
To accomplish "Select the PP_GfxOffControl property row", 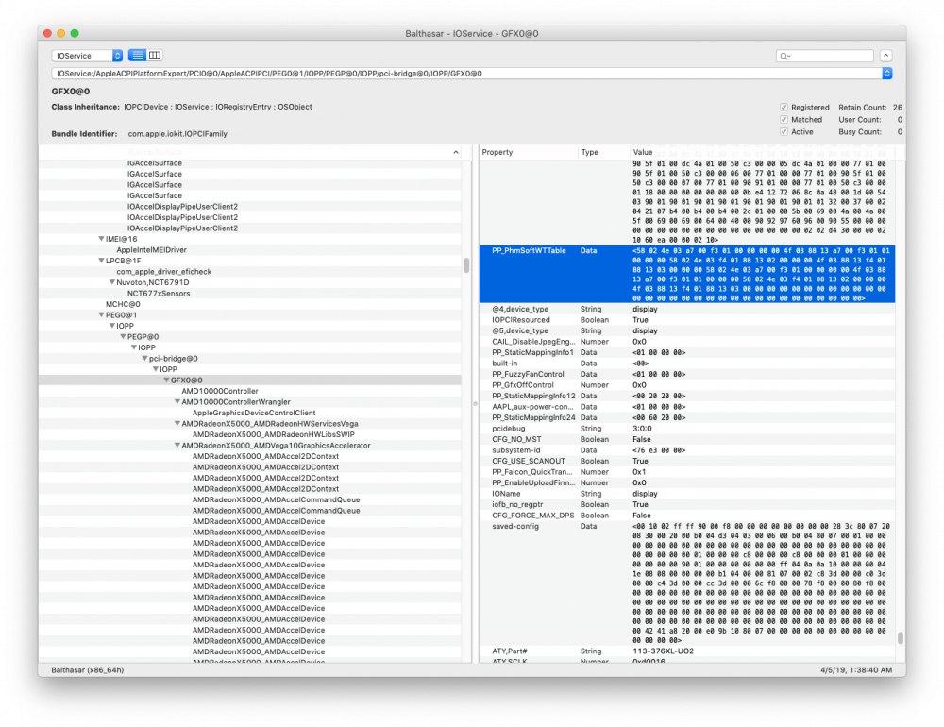I will click(x=687, y=385).
